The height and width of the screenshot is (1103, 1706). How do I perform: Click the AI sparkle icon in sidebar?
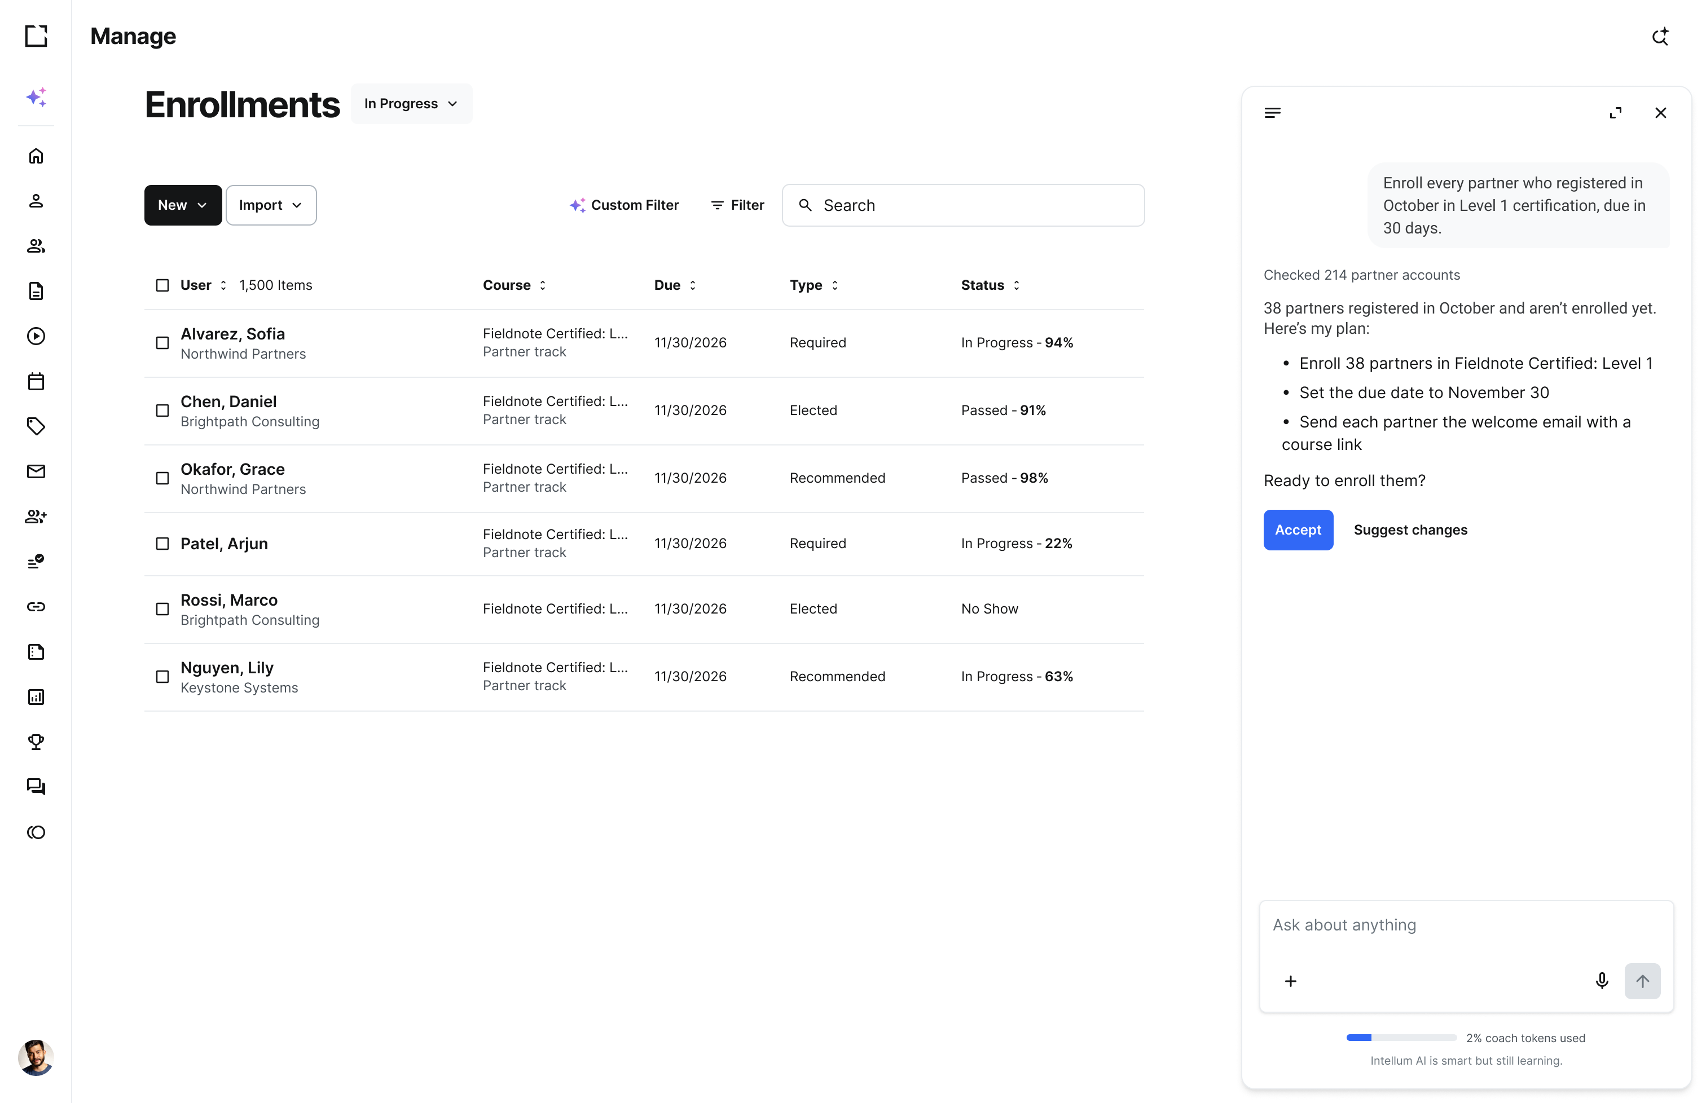[36, 96]
